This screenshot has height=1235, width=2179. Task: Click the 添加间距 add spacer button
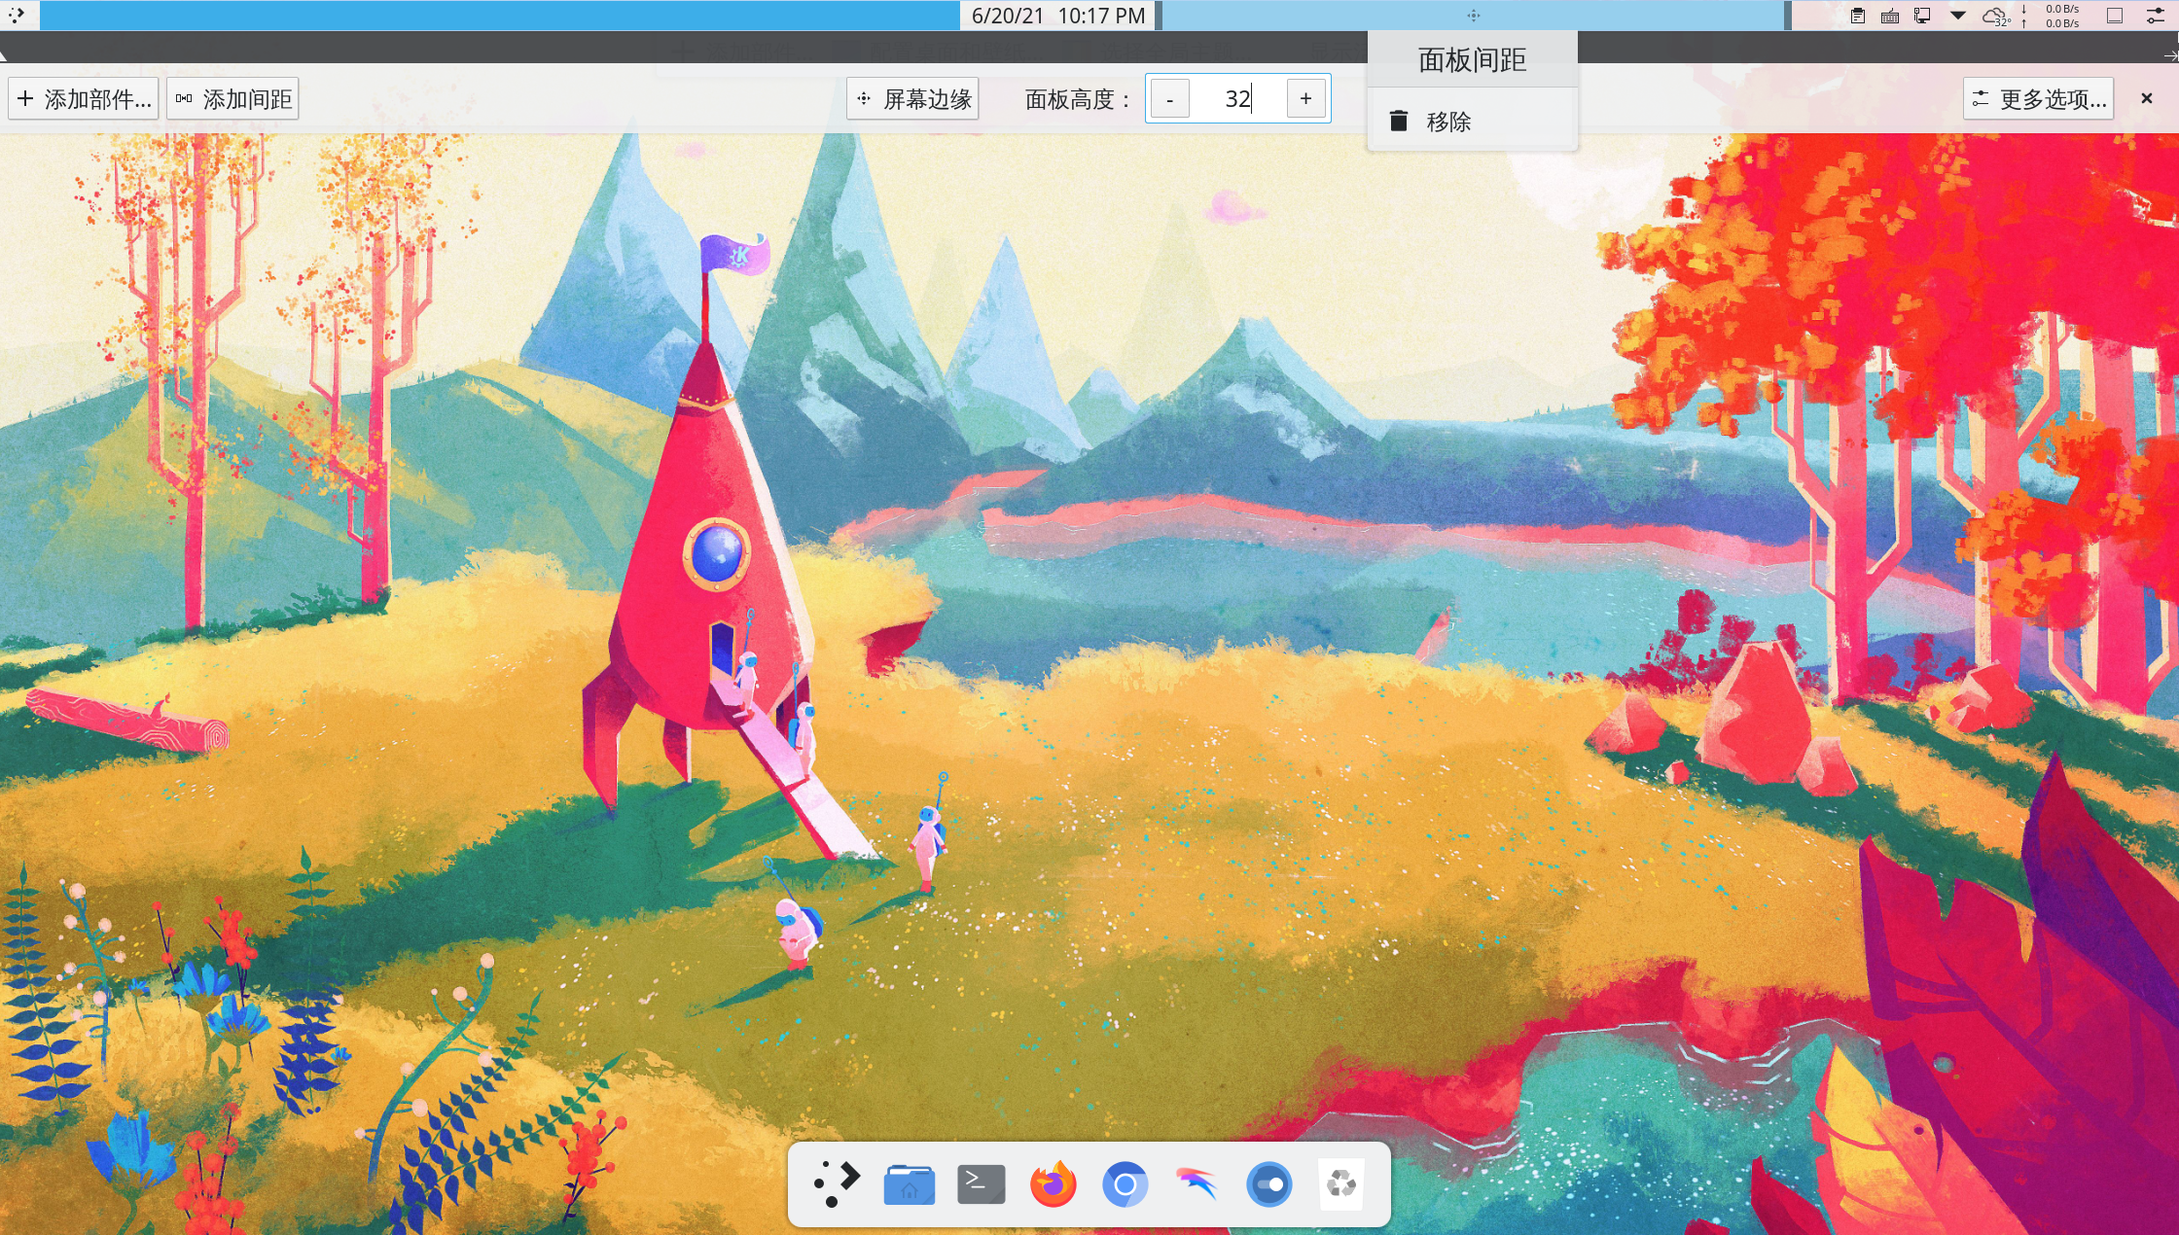(x=233, y=98)
